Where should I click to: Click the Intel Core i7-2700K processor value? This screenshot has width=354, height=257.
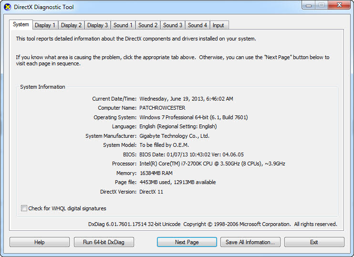pyautogui.click(x=212, y=164)
